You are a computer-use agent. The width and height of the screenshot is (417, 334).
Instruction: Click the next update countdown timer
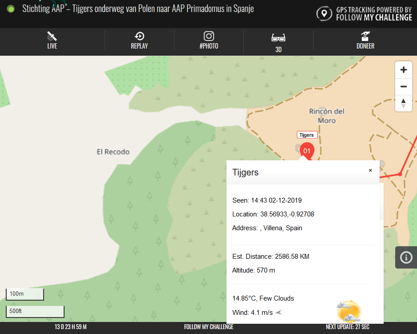point(347,327)
